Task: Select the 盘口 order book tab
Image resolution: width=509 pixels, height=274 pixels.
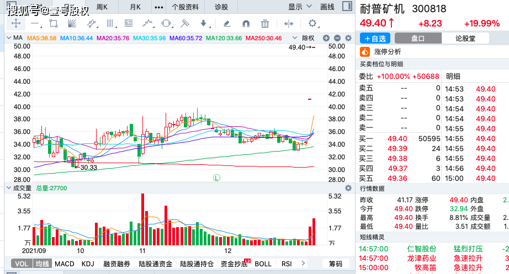Action: pyautogui.click(x=418, y=38)
